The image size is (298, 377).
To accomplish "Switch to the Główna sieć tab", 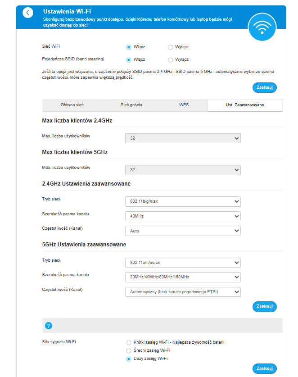I will [x=72, y=105].
